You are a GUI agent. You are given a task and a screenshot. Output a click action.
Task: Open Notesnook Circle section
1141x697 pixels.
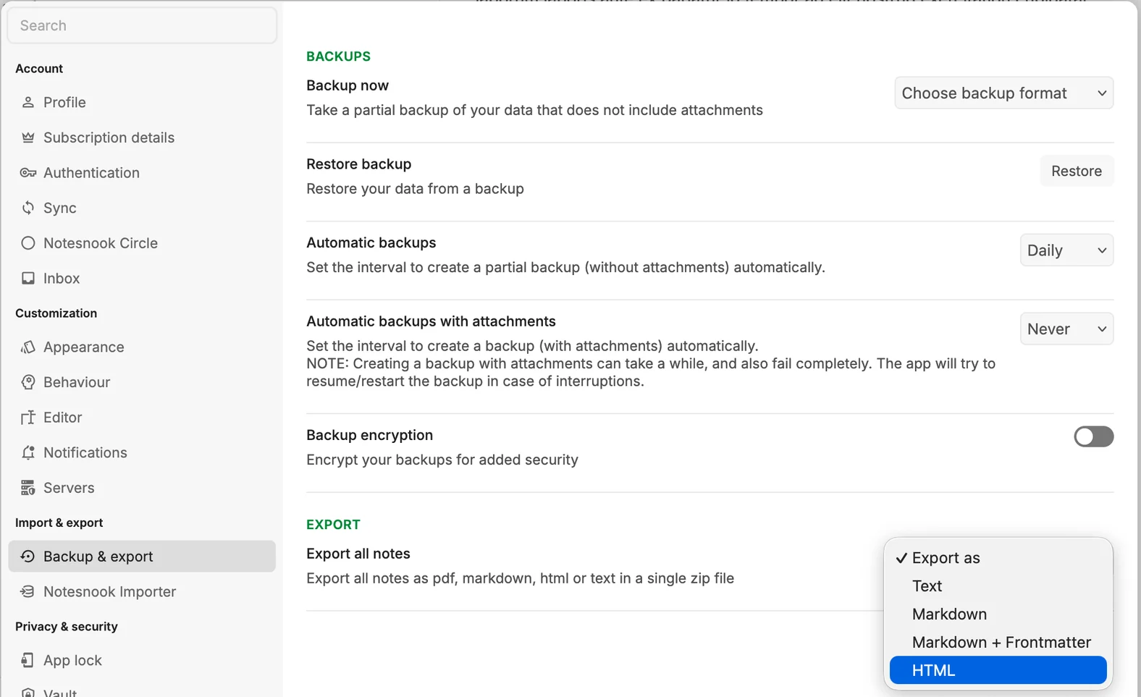click(x=142, y=243)
